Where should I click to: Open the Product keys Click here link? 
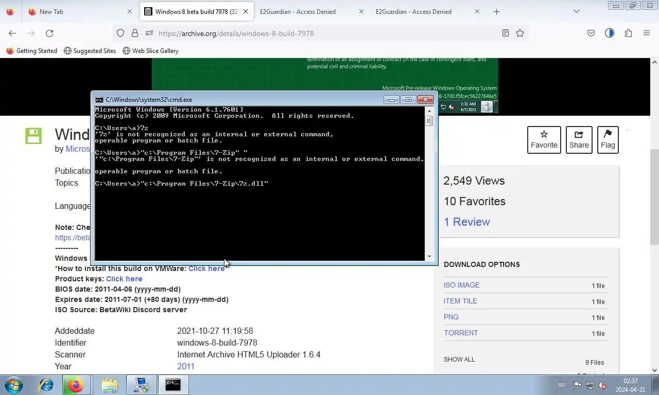click(124, 279)
